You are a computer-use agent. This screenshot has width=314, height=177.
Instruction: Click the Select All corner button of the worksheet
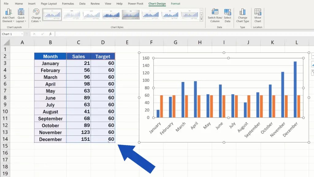pos(6,42)
